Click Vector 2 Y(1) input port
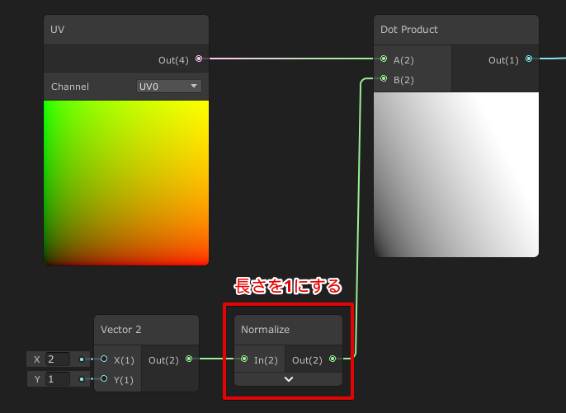This screenshot has width=566, height=413. coord(104,378)
